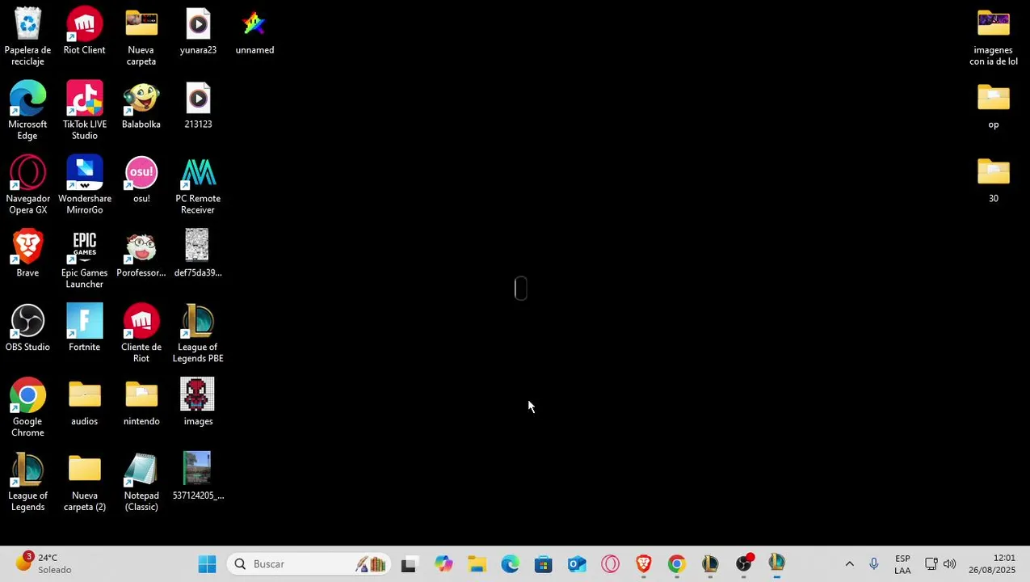Open the Windows Start menu
Screen dimensions: 1030x582
207,564
